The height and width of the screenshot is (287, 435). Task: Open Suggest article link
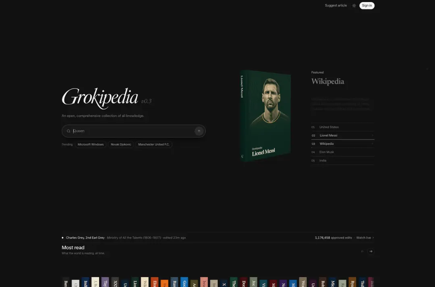point(336,6)
